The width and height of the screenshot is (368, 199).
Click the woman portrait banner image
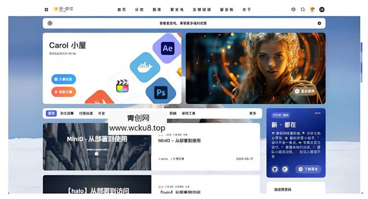(x=256, y=68)
